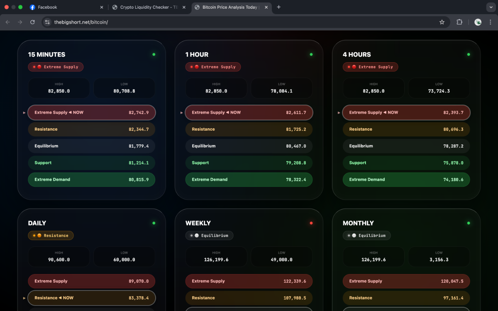Select the 15 MINUTES Extreme Supply NOW row 82,742.9
Image resolution: width=498 pixels, height=311 pixels.
(92, 112)
